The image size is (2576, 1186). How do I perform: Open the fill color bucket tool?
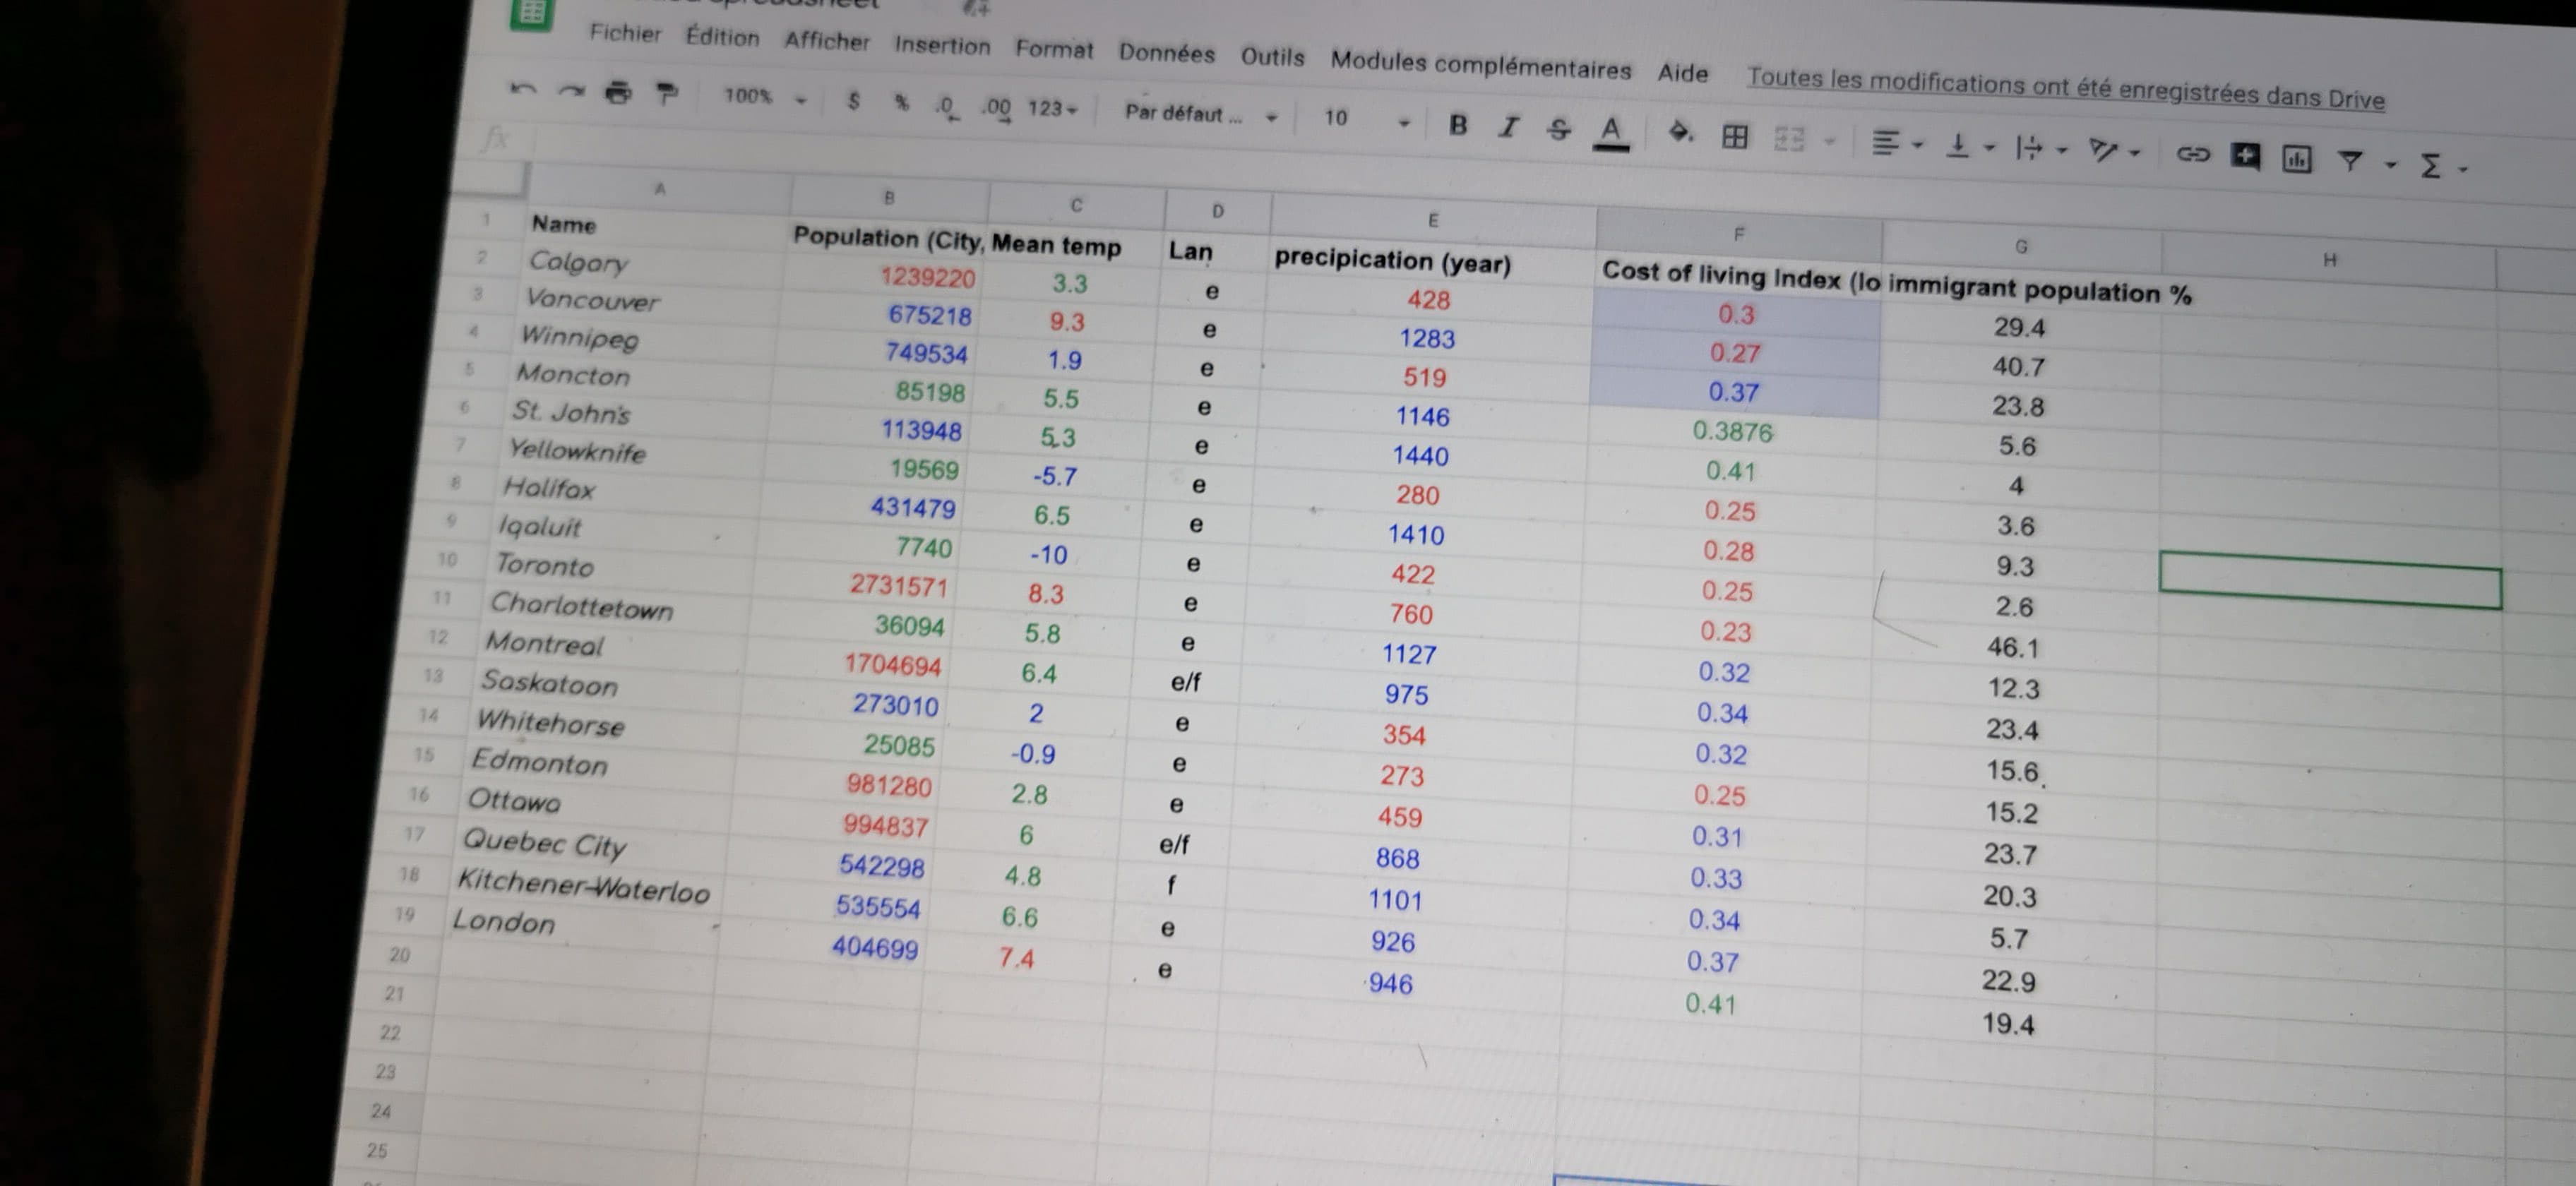click(1679, 132)
